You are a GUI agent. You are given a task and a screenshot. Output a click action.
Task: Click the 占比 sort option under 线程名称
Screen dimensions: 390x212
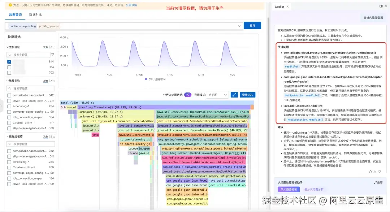pos(52,81)
